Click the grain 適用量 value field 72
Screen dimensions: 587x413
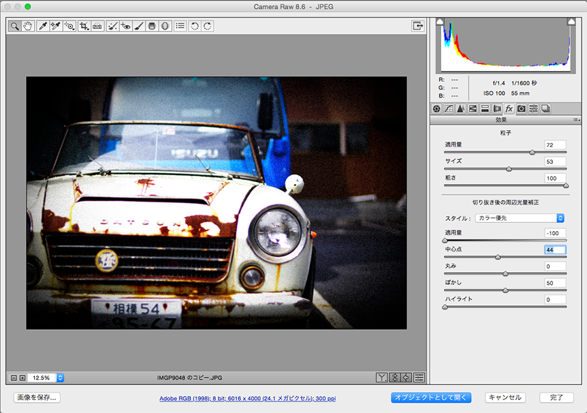point(555,145)
